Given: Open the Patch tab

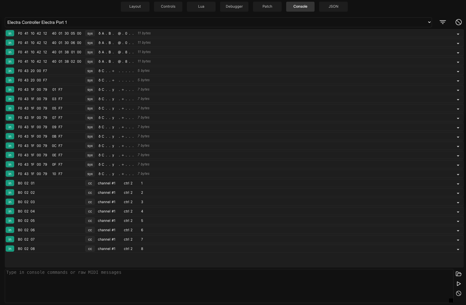Looking at the screenshot, I should coord(267,7).
